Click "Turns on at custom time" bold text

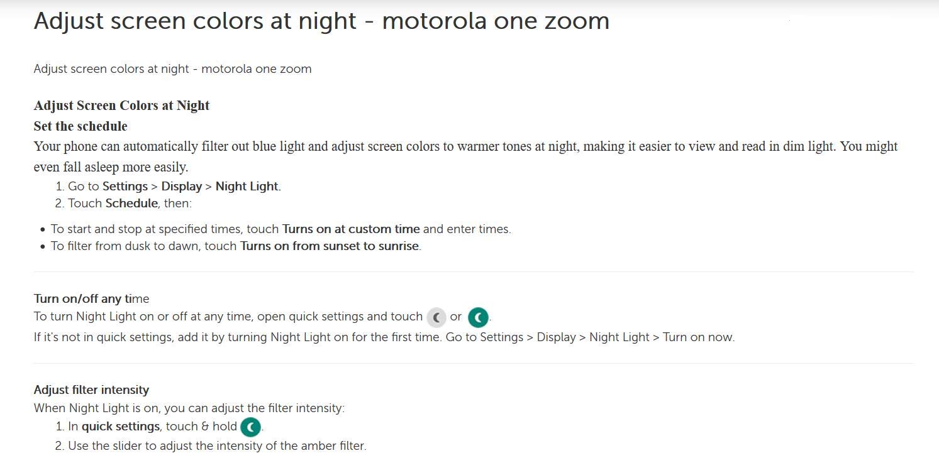(351, 229)
